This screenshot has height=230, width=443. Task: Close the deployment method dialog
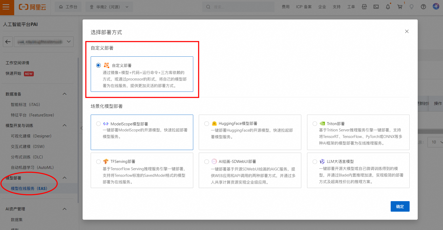(407, 31)
